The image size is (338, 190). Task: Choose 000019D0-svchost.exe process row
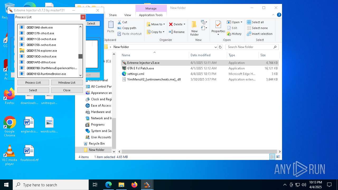pyautogui.click(x=41, y=56)
